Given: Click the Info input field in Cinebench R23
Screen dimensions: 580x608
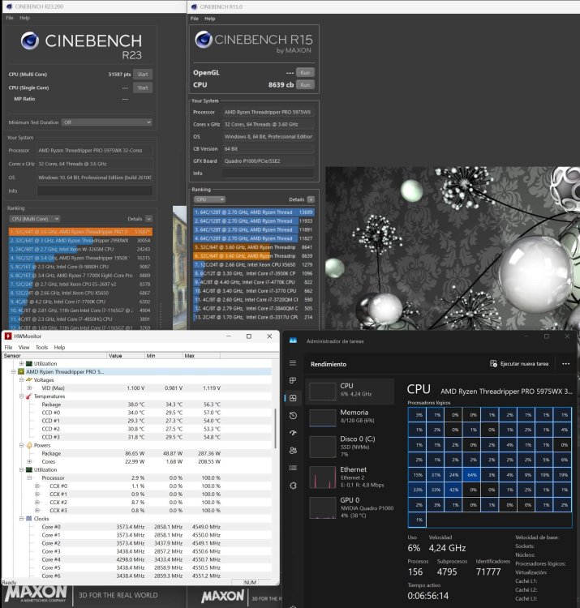Looking at the screenshot, I should tap(95, 191).
